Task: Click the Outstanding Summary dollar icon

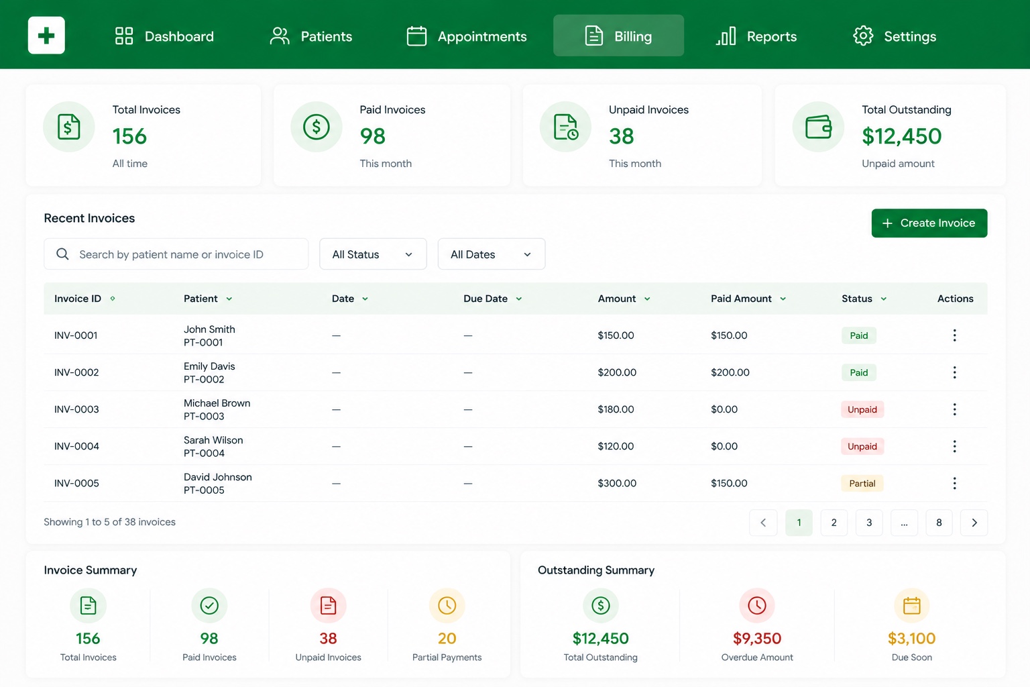Action: (x=600, y=606)
